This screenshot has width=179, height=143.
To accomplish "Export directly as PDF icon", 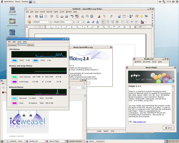I will click(x=57, y=16).
